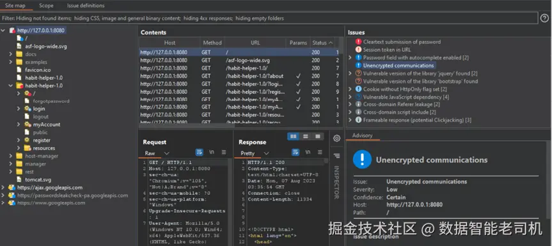
Task: Select the Advisory tab
Action: click(362, 135)
